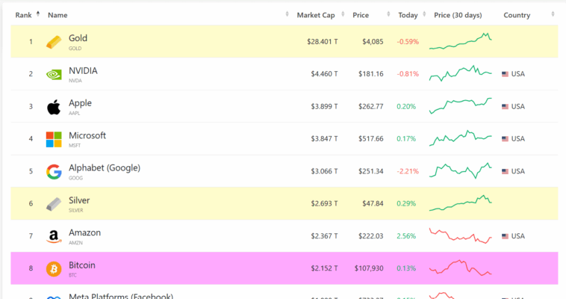The height and width of the screenshot is (299, 566).
Task: Open the Alphabet (Google) link
Action: click(105, 167)
